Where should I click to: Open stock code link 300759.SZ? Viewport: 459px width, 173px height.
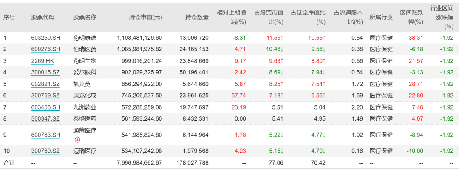[x=45, y=96]
